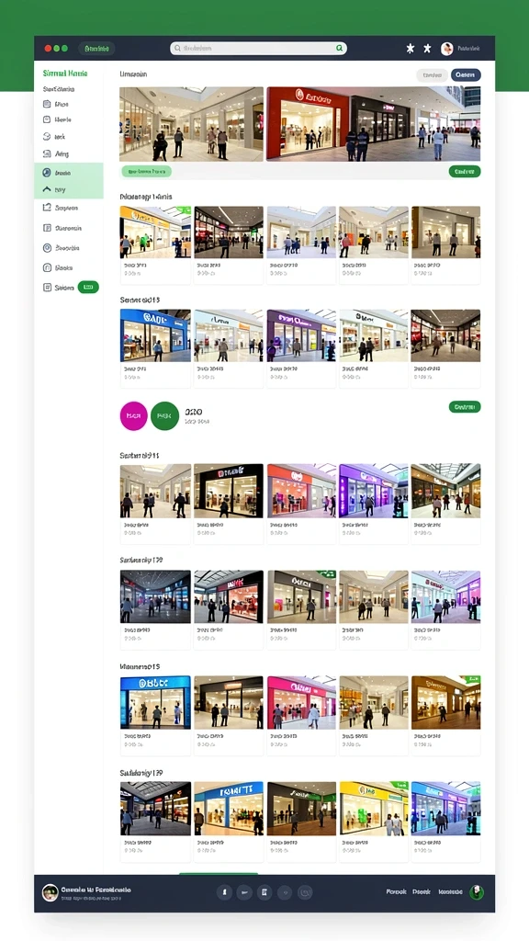This screenshot has width=529, height=941.
Task: Open the user avatar in the top bar
Action: pyautogui.click(x=447, y=49)
